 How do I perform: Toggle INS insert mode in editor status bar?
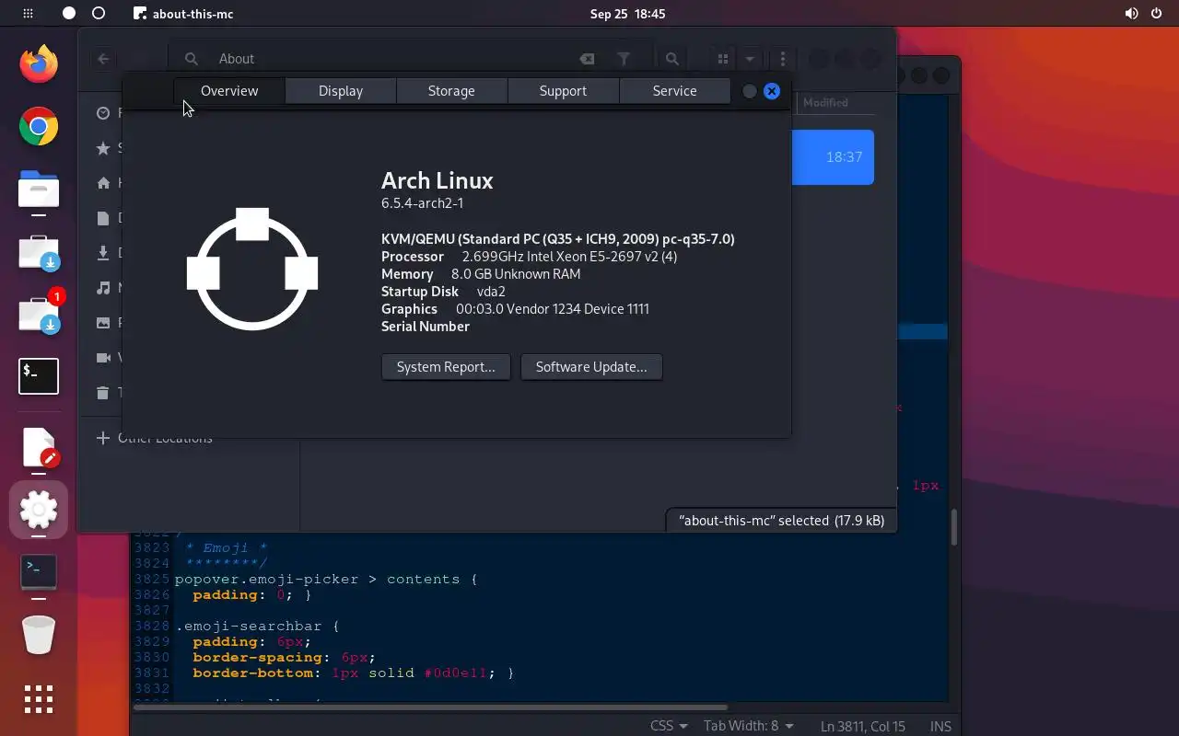coord(940,727)
